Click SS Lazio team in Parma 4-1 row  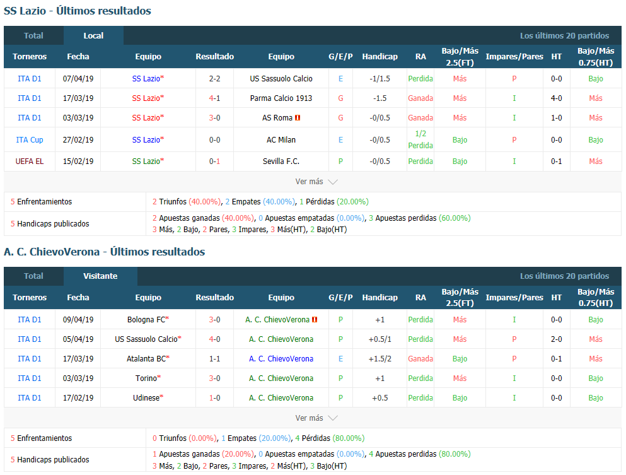tap(146, 98)
